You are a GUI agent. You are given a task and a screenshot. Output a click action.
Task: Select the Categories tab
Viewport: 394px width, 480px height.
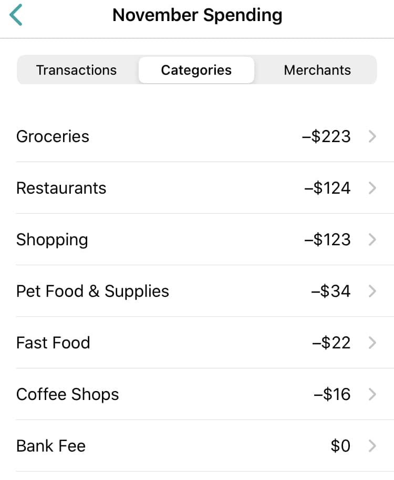196,70
